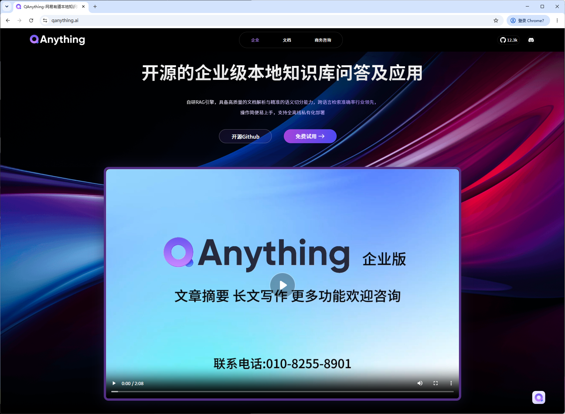Open Chrome's three-dot menu
The image size is (565, 414).
(x=557, y=20)
